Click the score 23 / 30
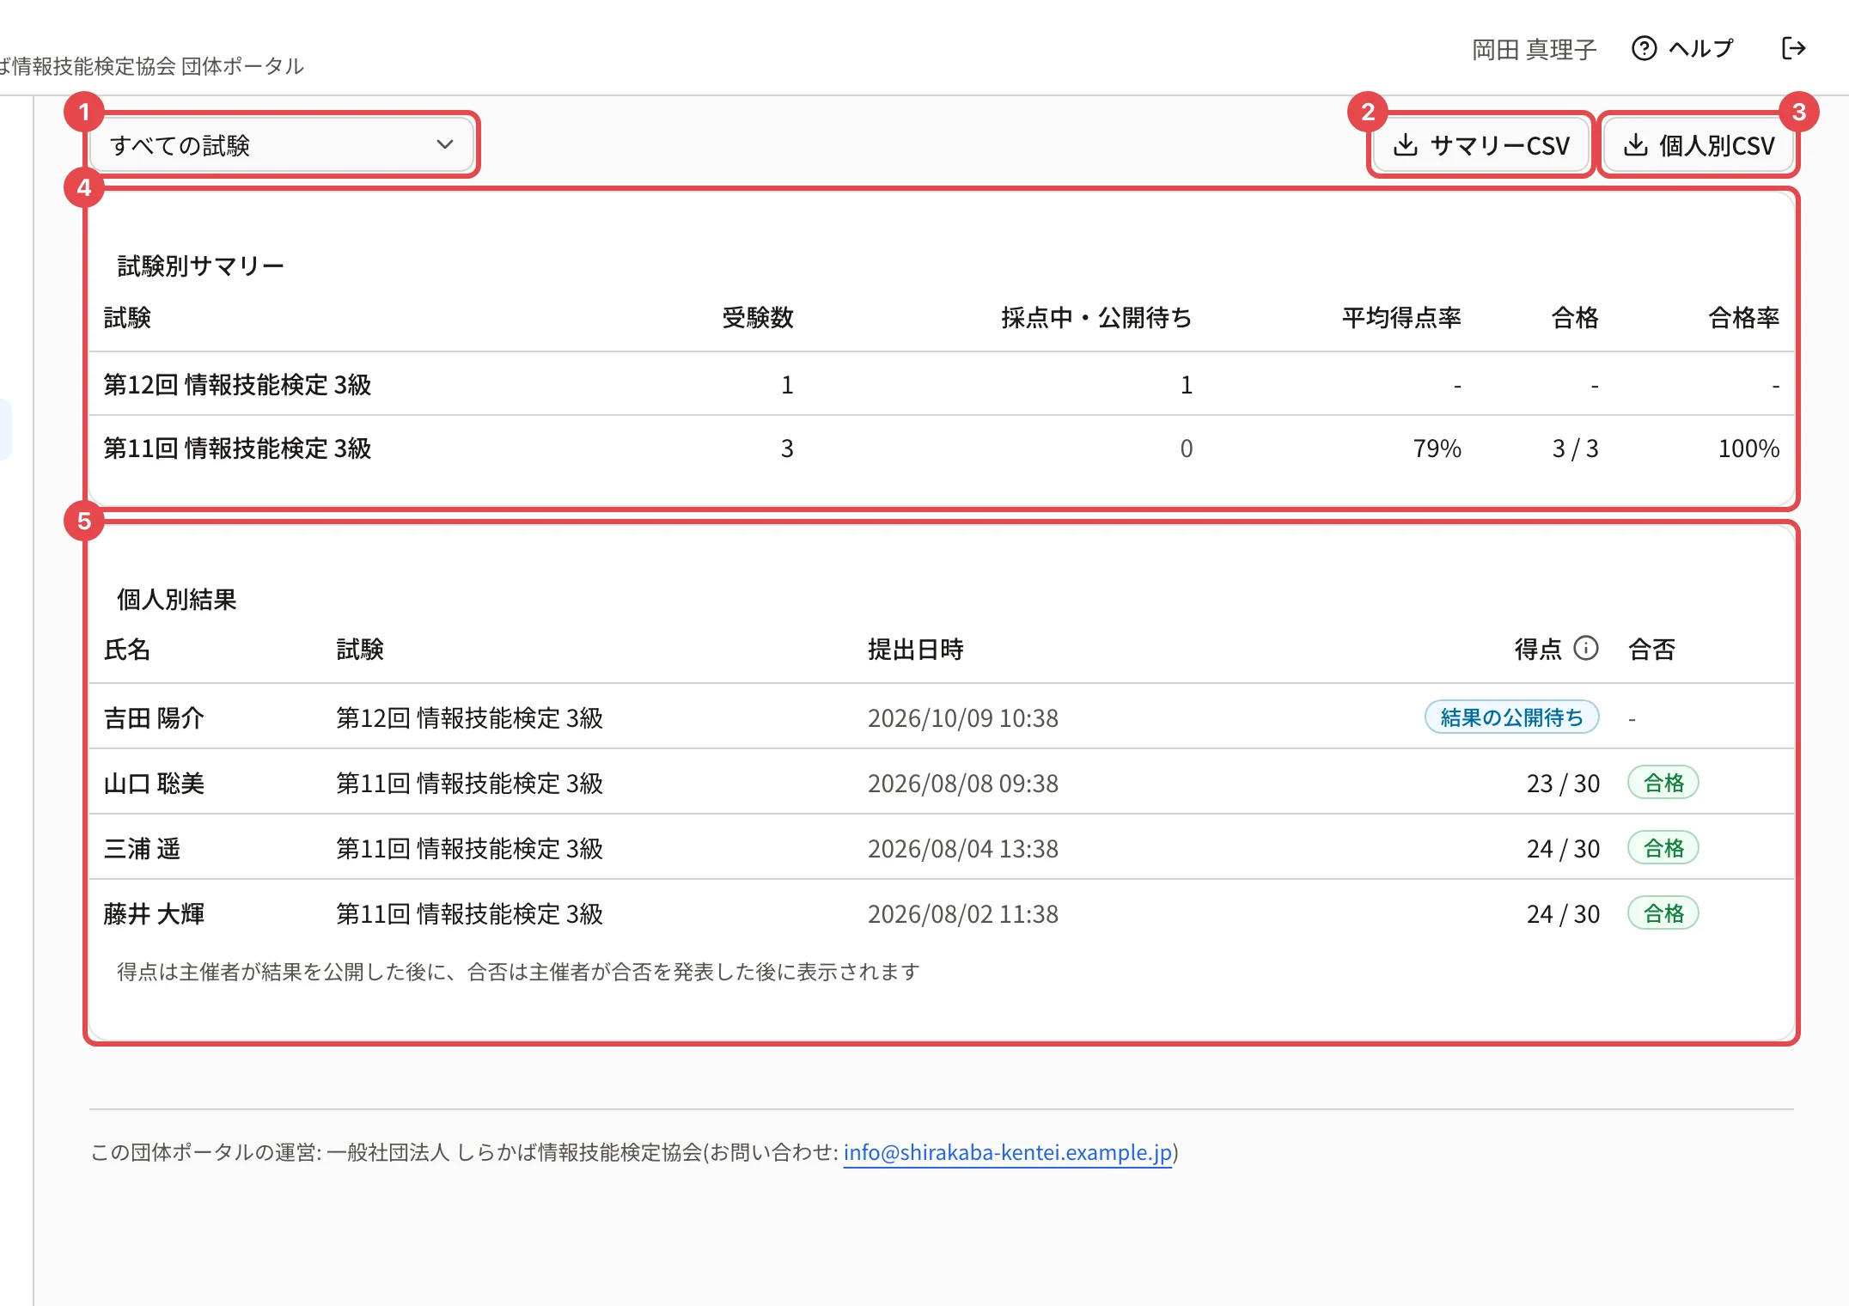 1563,784
